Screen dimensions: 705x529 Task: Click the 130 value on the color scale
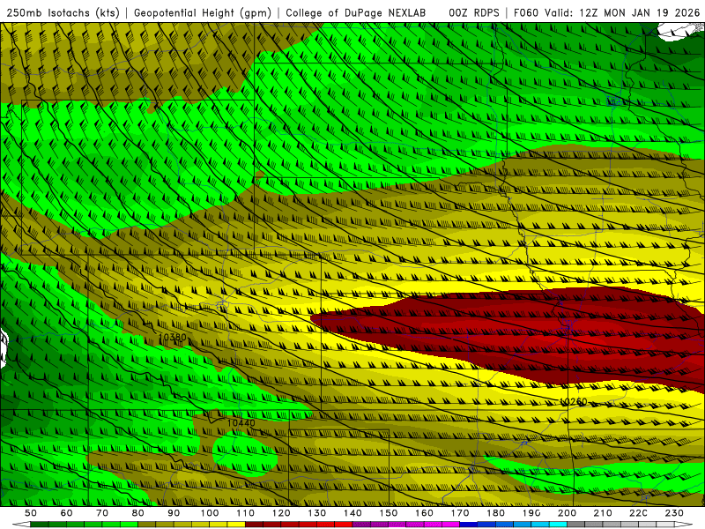point(316,513)
